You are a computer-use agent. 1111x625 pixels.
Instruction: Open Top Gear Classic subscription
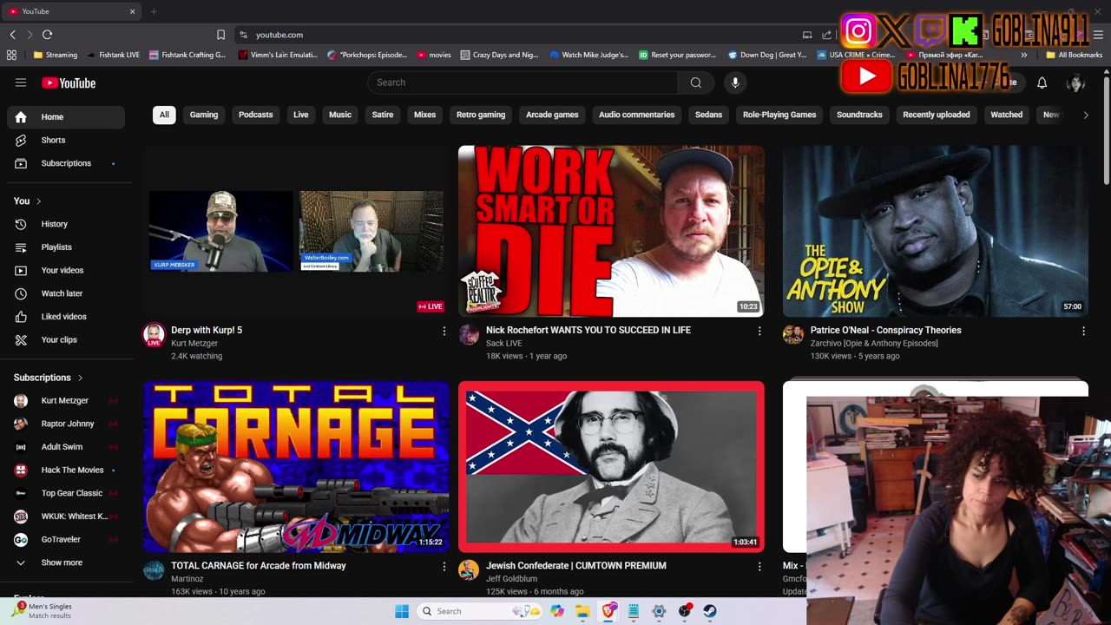coord(66,493)
